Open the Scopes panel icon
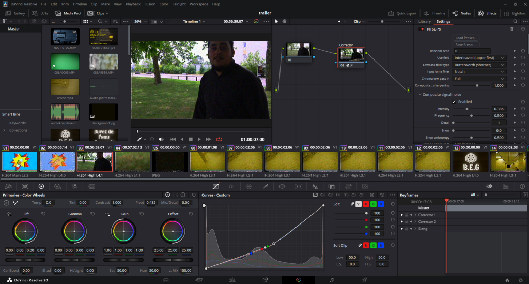This screenshot has width=529, height=284. pyautogui.click(x=505, y=186)
